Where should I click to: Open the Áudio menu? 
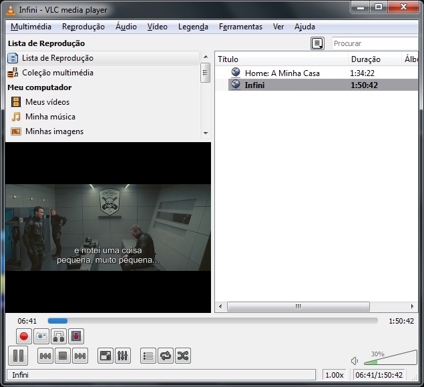coord(126,27)
